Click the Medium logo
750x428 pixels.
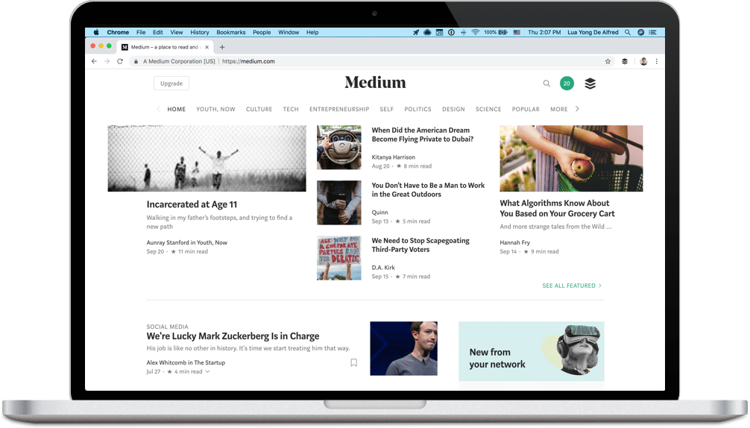click(375, 83)
